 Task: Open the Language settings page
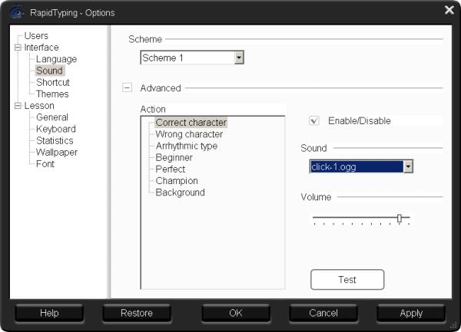coord(56,59)
